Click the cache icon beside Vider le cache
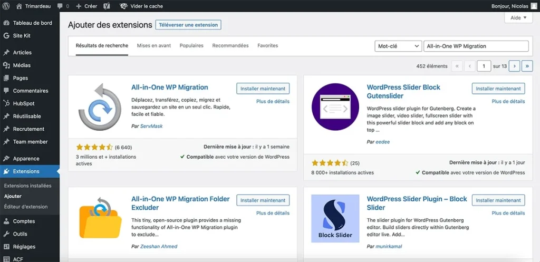Screen dimensions: 540x262 [x=123, y=6]
